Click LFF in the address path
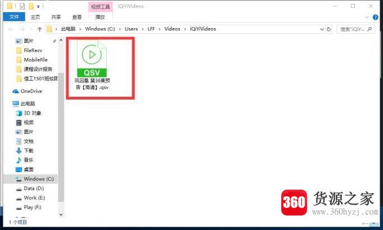The height and width of the screenshot is (230, 383). click(151, 29)
